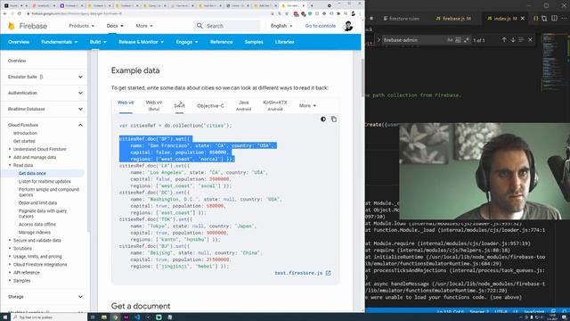Close the index.js editor tab

click(x=523, y=18)
